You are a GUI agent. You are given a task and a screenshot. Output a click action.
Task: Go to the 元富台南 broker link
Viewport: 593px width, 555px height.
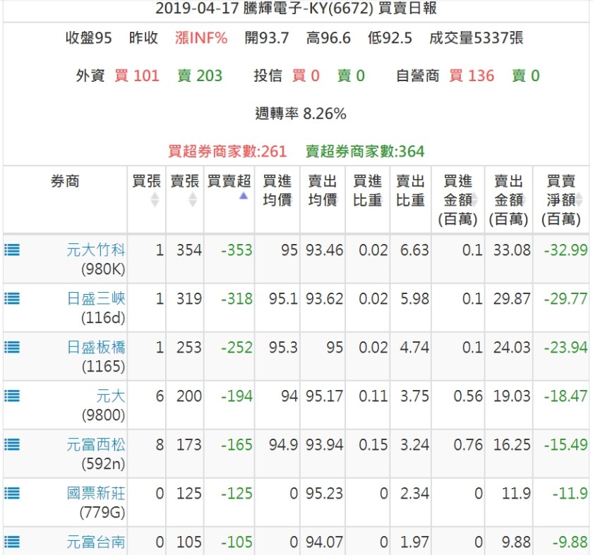(x=96, y=542)
